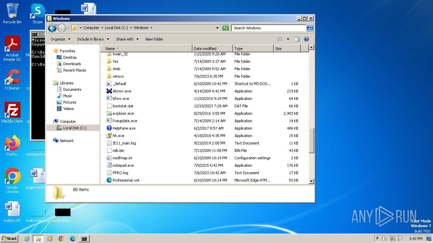Expand Local Disk (C:) breadcrumb arrow

coord(131,28)
